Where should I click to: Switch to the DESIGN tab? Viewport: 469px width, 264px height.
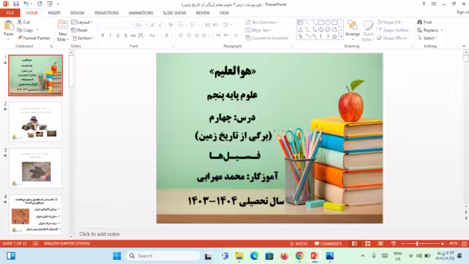[x=77, y=13]
